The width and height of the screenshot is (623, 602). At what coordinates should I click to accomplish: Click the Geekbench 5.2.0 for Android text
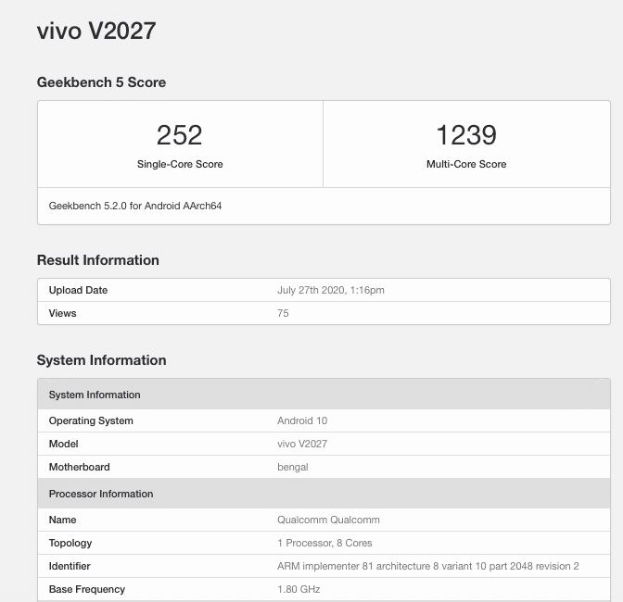pos(135,206)
